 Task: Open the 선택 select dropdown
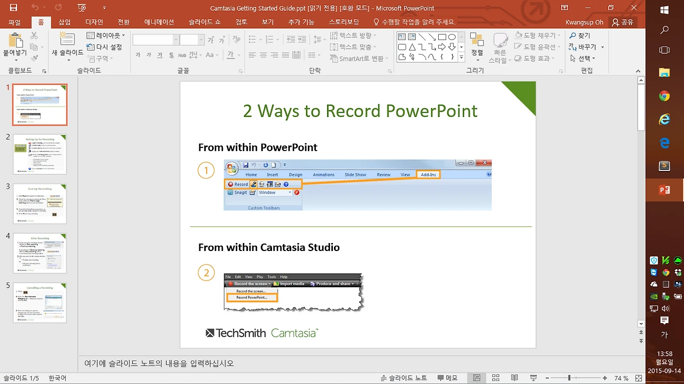[582, 58]
